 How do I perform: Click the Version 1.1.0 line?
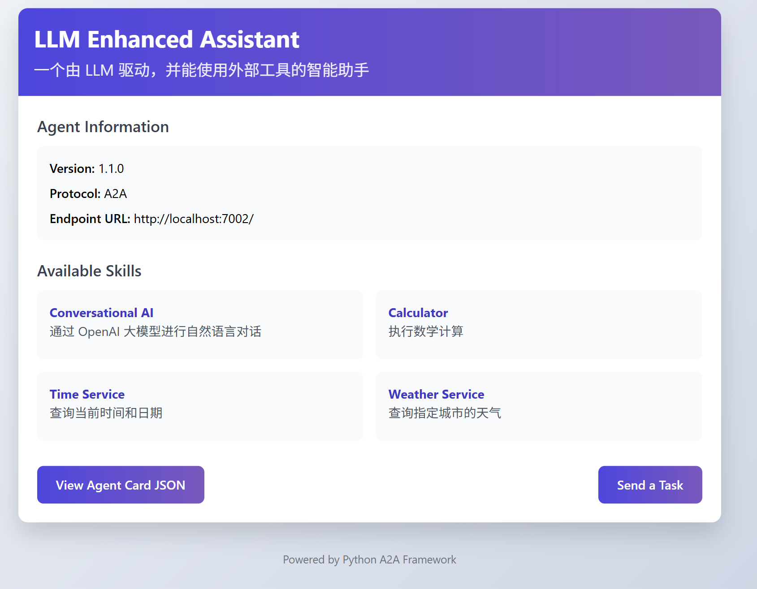tap(87, 169)
